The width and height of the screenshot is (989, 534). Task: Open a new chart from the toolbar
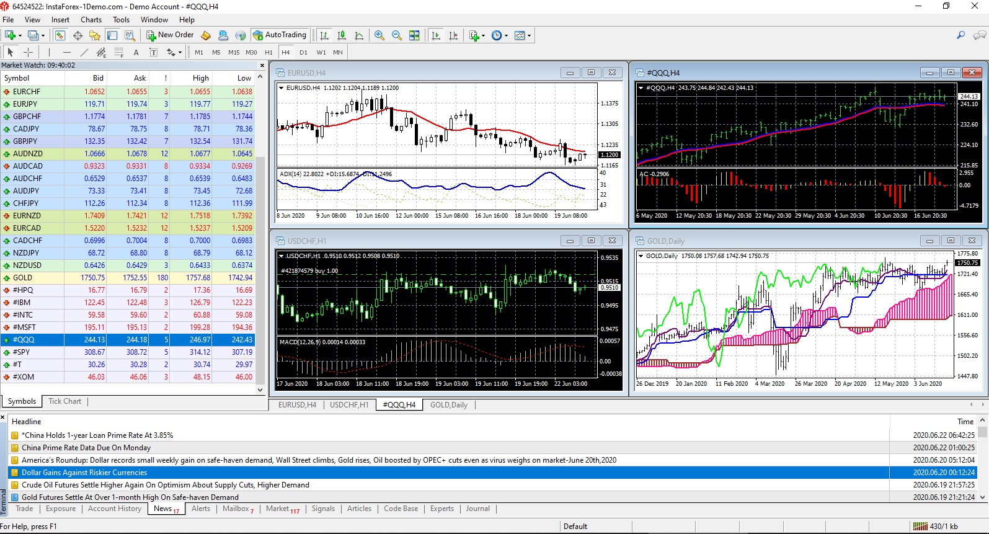coord(11,35)
